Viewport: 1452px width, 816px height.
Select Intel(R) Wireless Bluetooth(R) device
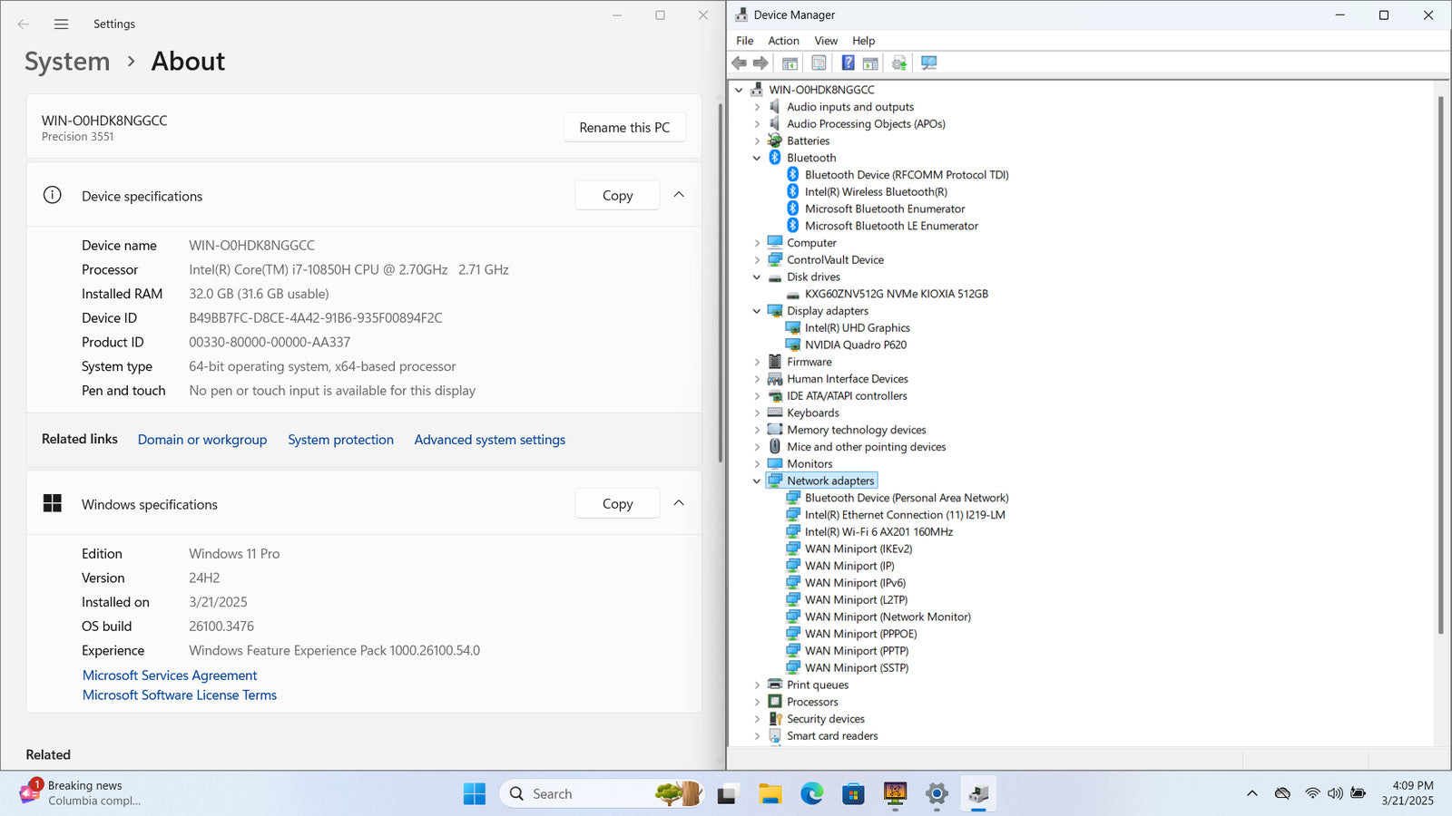[876, 191]
